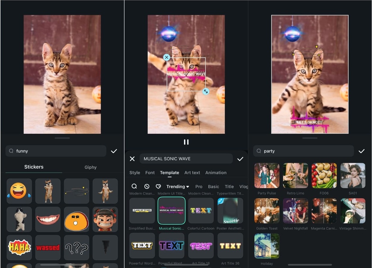Filter templates by Basic
This screenshot has width=372, height=268.
(214, 187)
